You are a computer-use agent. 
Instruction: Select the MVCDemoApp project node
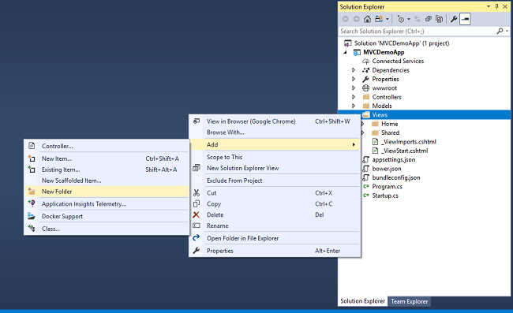pos(384,52)
